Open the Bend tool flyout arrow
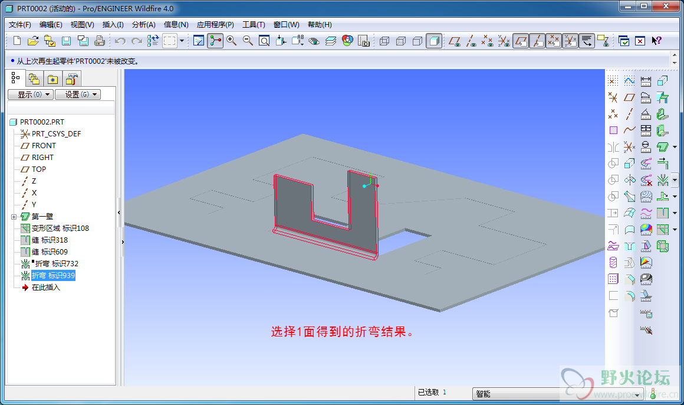The height and width of the screenshot is (405, 684). click(x=675, y=179)
